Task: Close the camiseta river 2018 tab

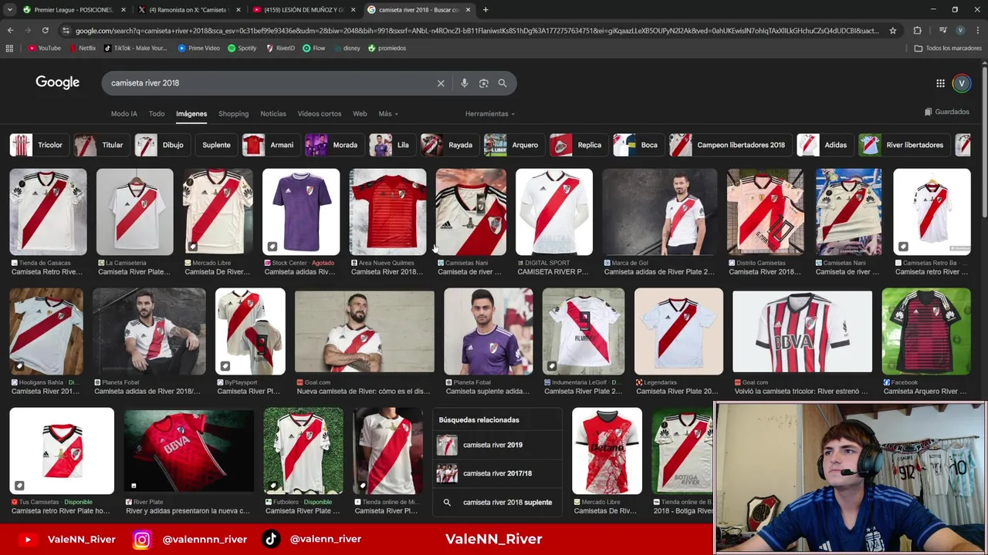Action: click(468, 10)
